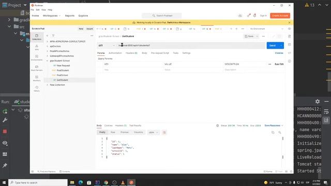Expand the GatewayAPIconsultorios collection
The height and width of the screenshot is (186, 331).
tap(47, 56)
